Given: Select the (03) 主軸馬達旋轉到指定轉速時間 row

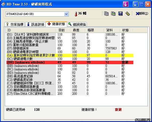Looking at the screenshot, I should (70, 38).
